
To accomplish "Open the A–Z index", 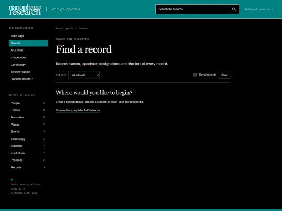I will click(x=28, y=50).
